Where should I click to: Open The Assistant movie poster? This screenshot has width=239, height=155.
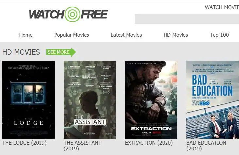pos(90,100)
